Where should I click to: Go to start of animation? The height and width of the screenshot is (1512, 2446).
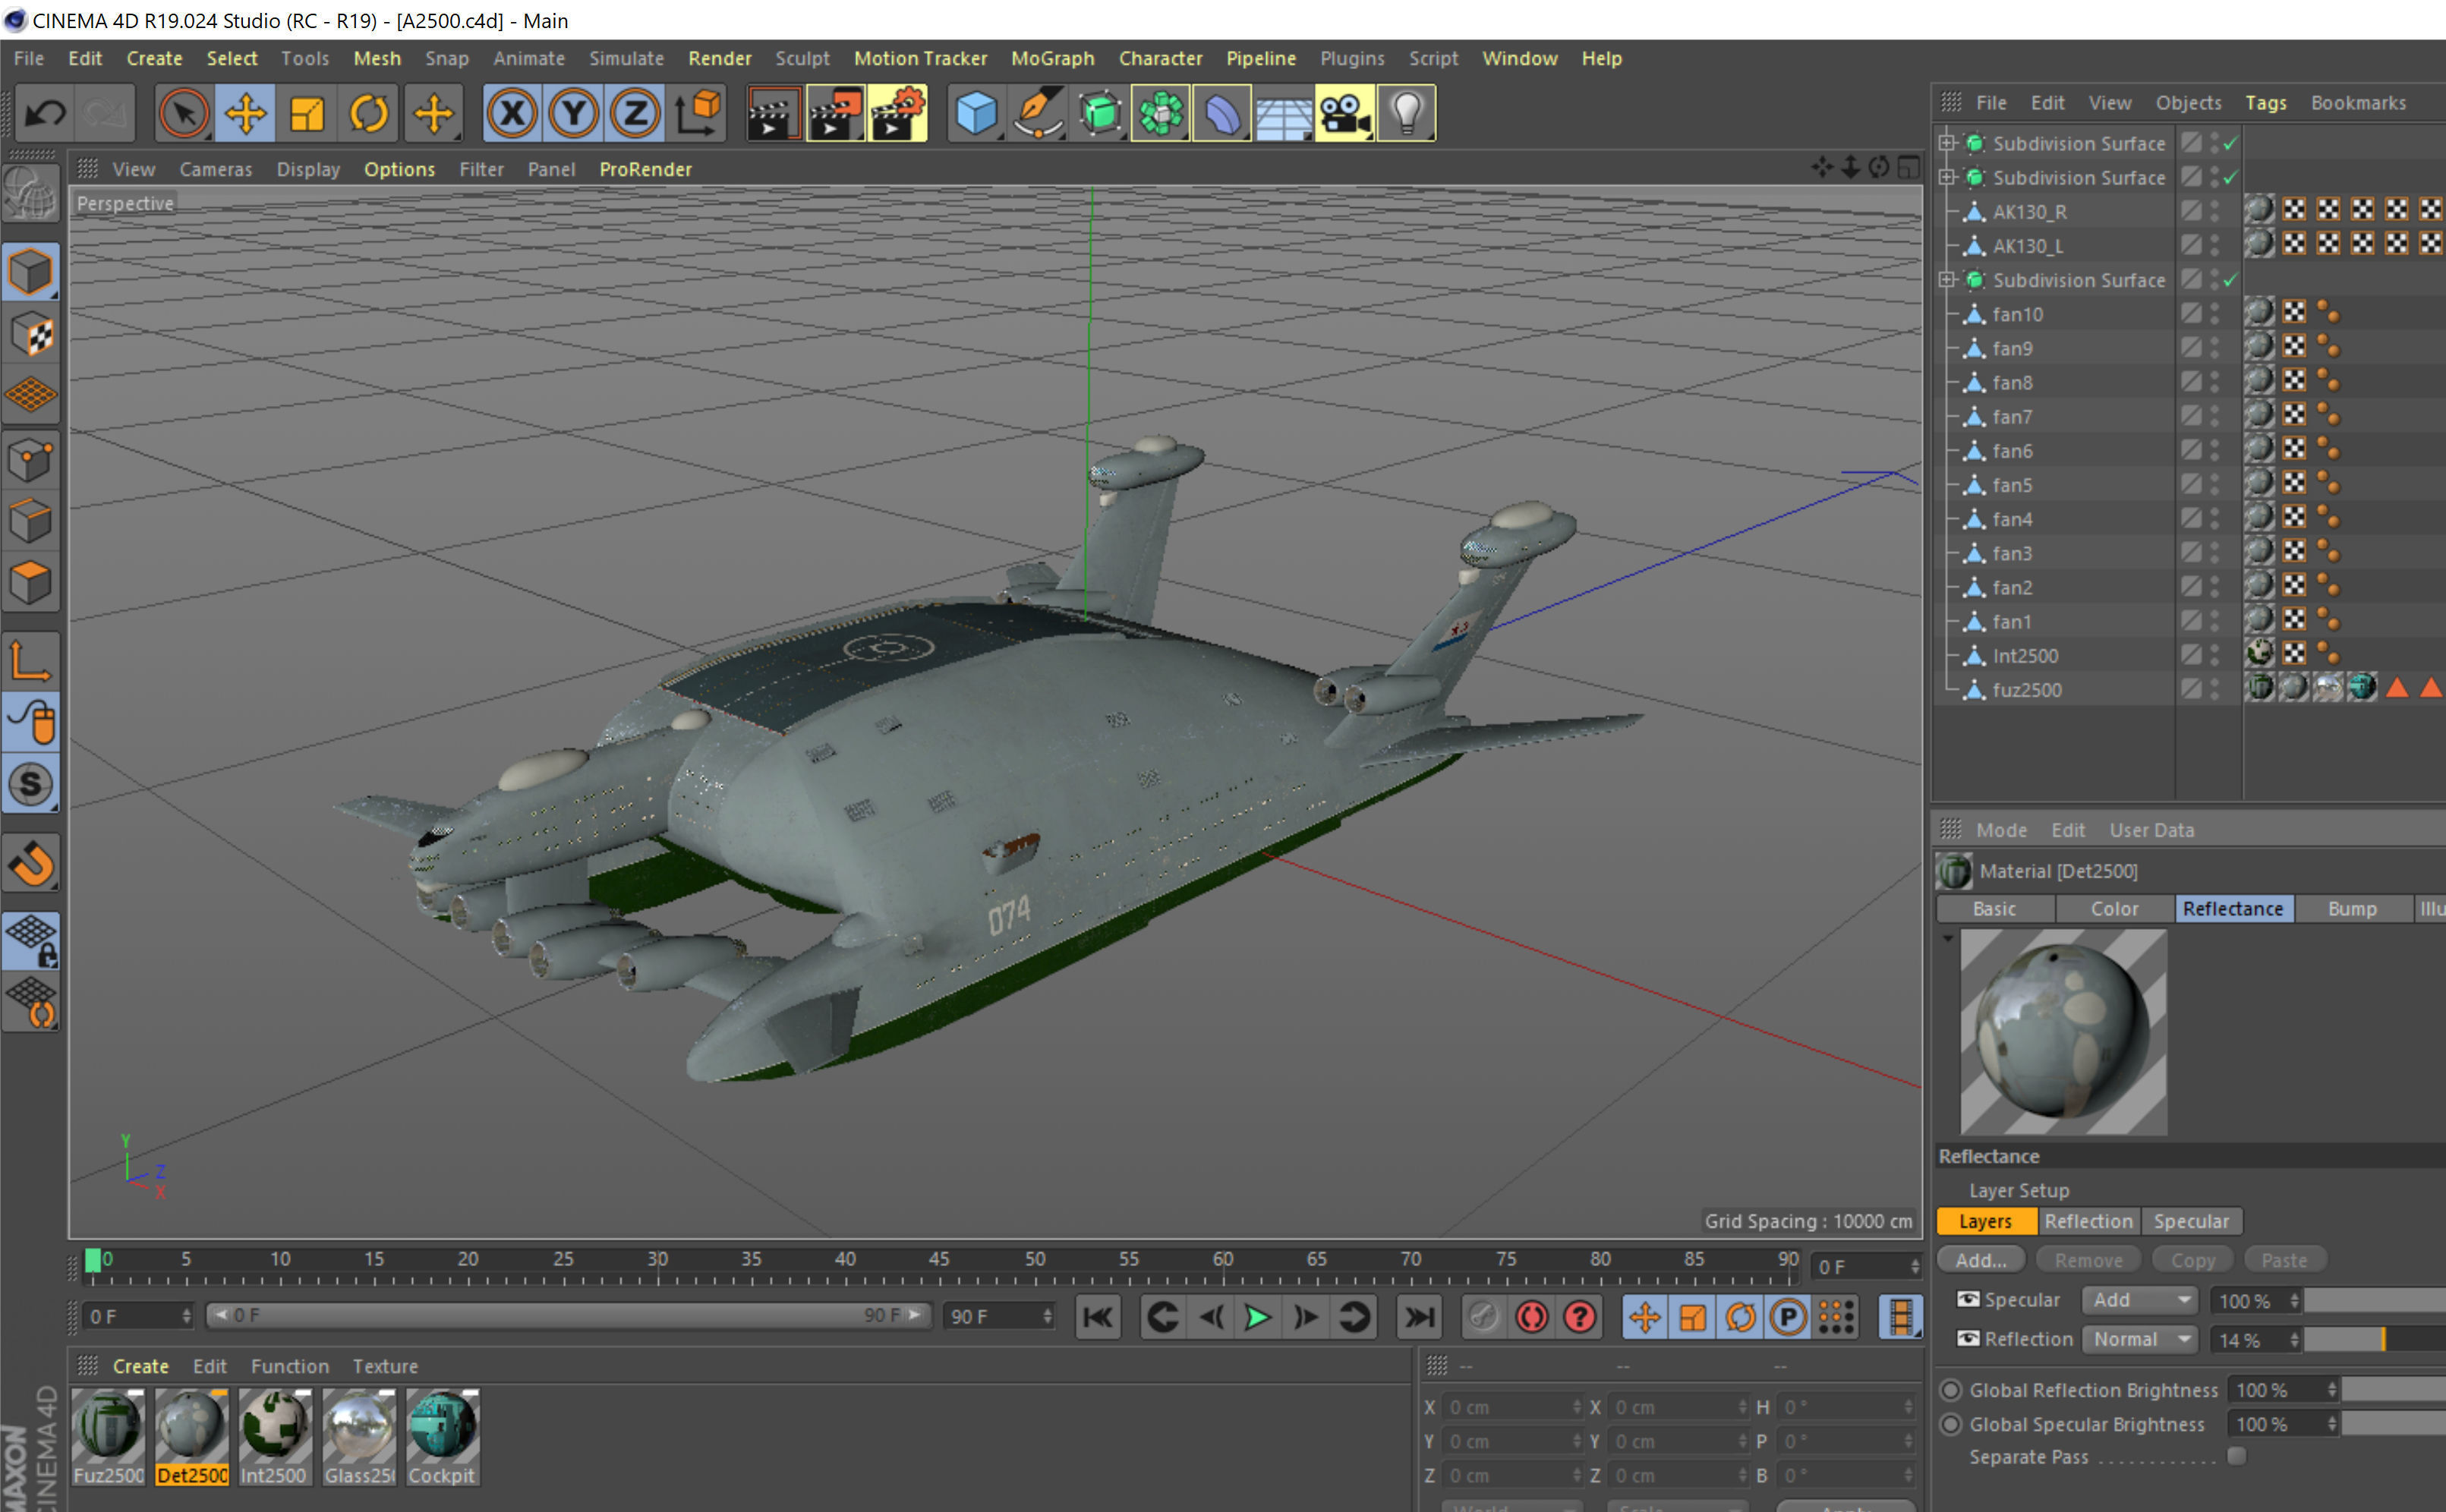[1098, 1317]
